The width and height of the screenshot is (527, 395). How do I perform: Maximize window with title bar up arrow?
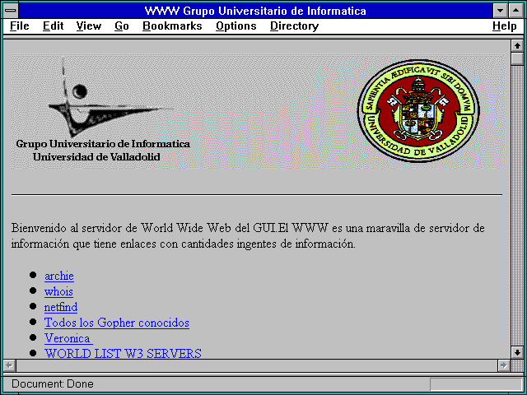click(516, 11)
